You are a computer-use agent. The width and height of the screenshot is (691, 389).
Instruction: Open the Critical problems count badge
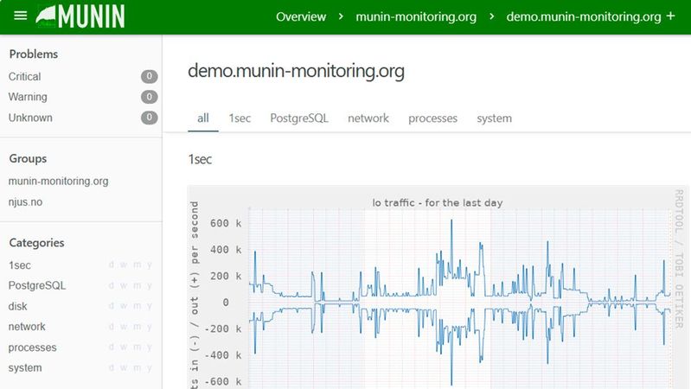point(149,77)
